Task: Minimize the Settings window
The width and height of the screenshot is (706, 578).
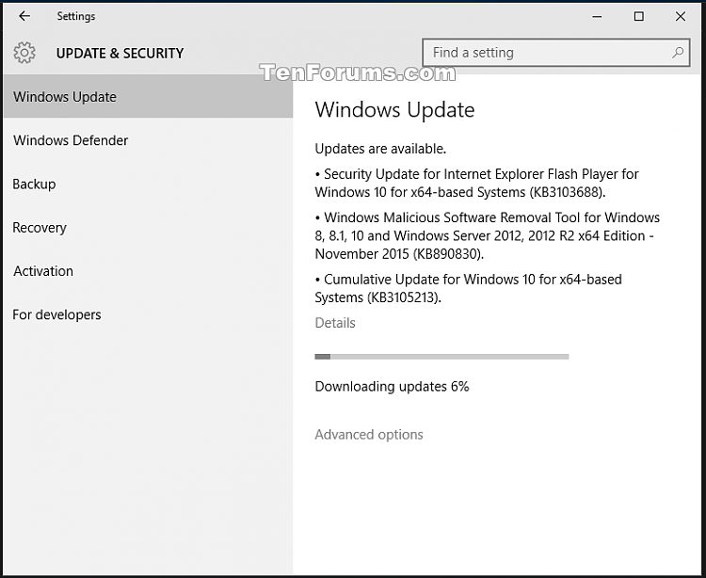Action: 597,17
